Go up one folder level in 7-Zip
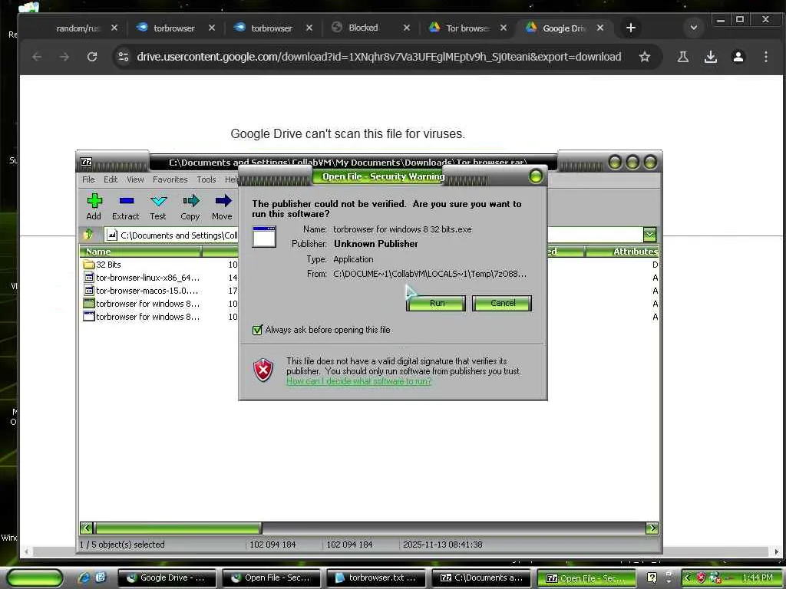The width and height of the screenshot is (786, 589). coord(89,235)
